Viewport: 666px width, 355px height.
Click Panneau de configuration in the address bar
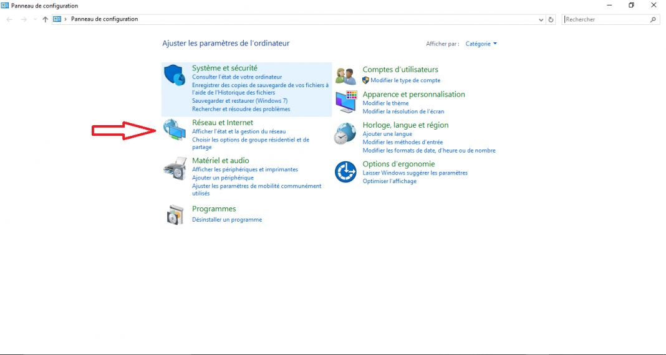pyautogui.click(x=105, y=19)
